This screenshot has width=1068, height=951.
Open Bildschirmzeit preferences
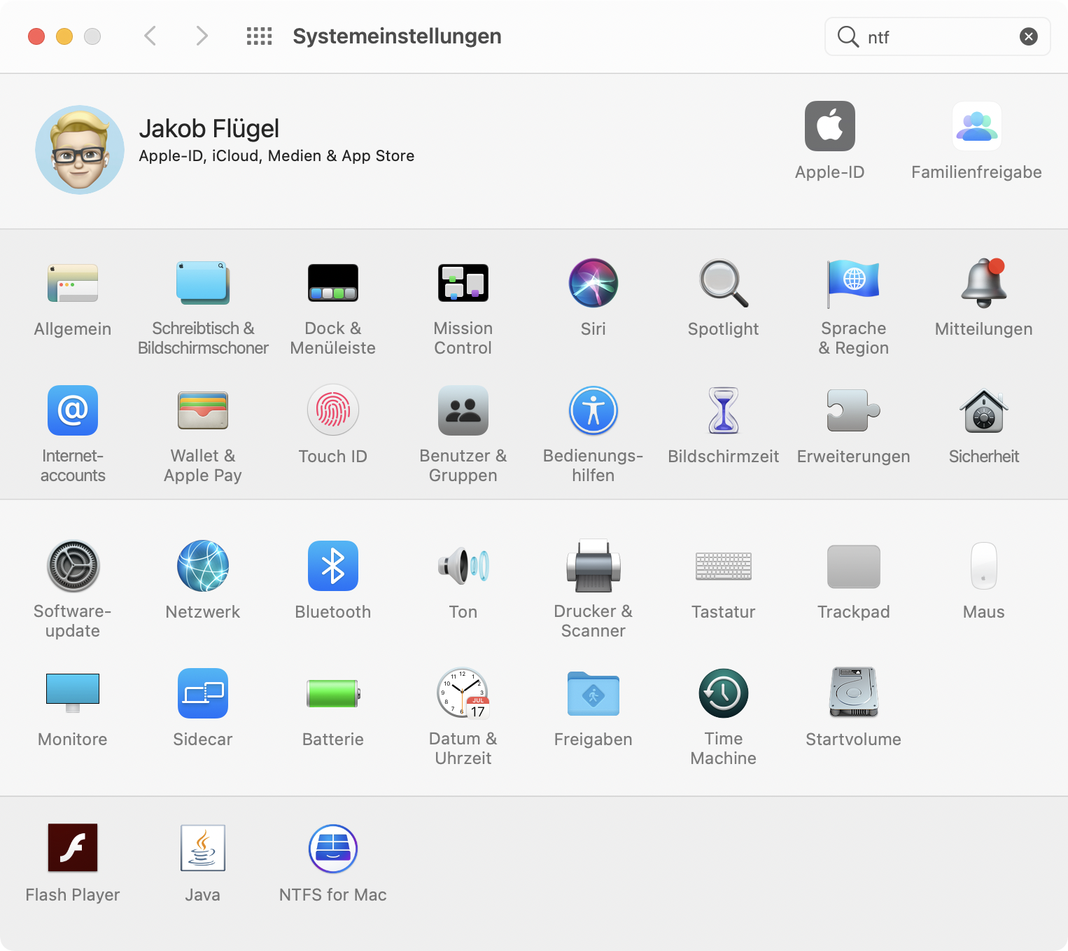tap(723, 410)
